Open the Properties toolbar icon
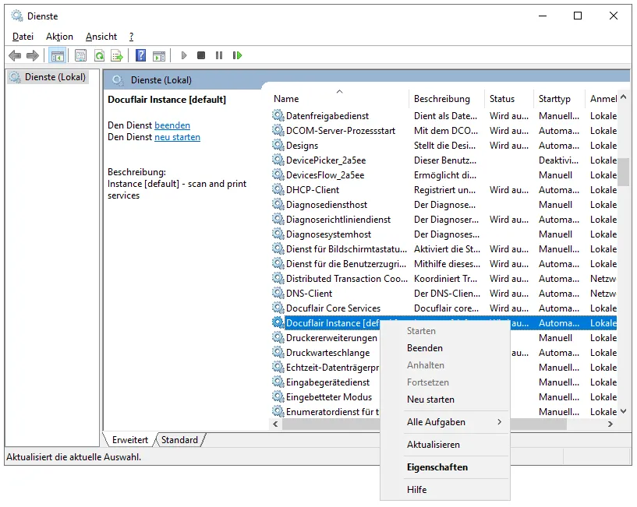 tap(80, 55)
